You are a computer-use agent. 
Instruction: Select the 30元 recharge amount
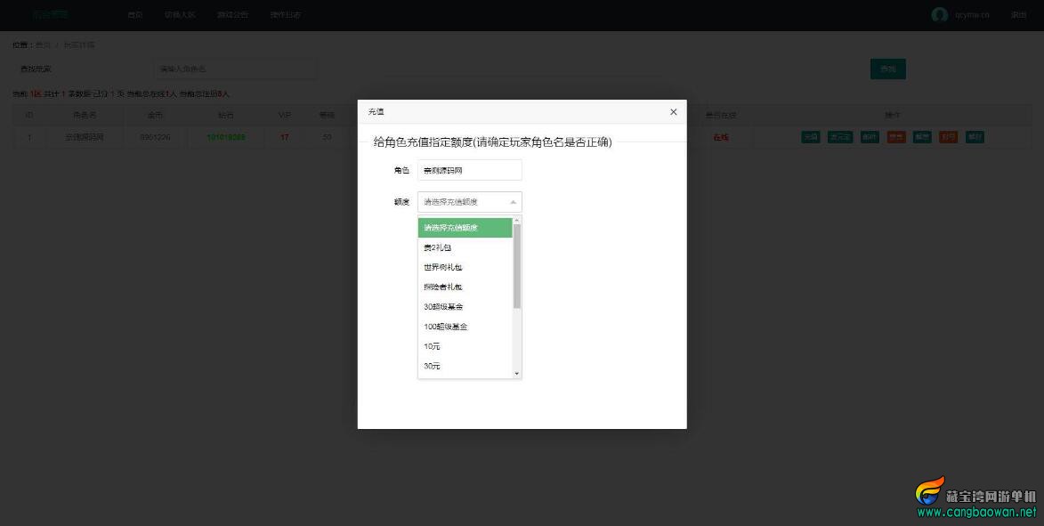(x=465, y=366)
